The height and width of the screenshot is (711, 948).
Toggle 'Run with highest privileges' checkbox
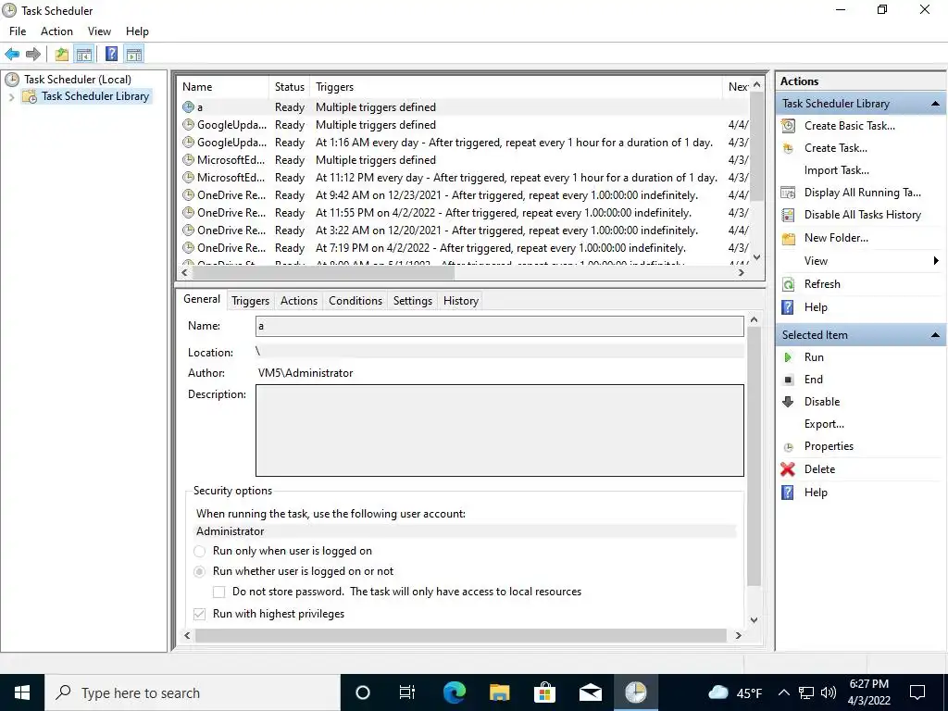tap(199, 614)
